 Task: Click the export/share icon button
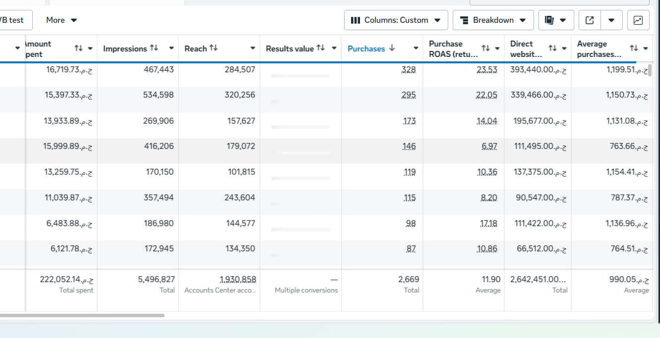coord(590,20)
